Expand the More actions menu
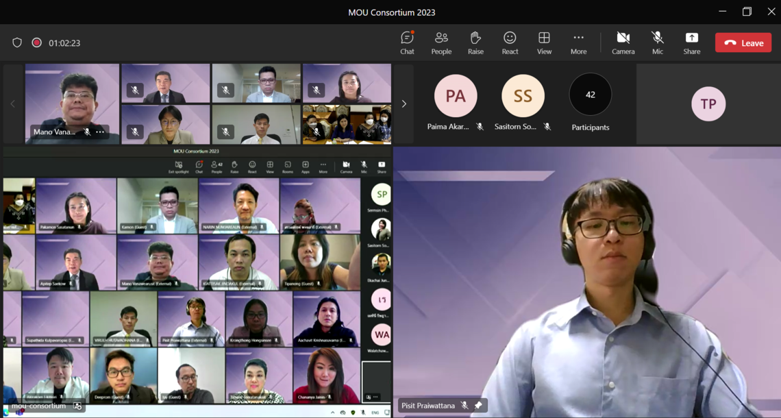 (x=578, y=42)
